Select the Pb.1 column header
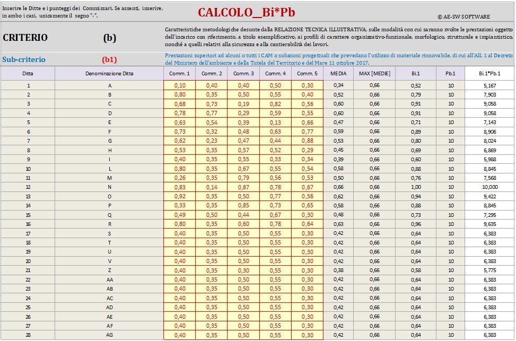The height and width of the screenshot is (341, 516). (451, 73)
